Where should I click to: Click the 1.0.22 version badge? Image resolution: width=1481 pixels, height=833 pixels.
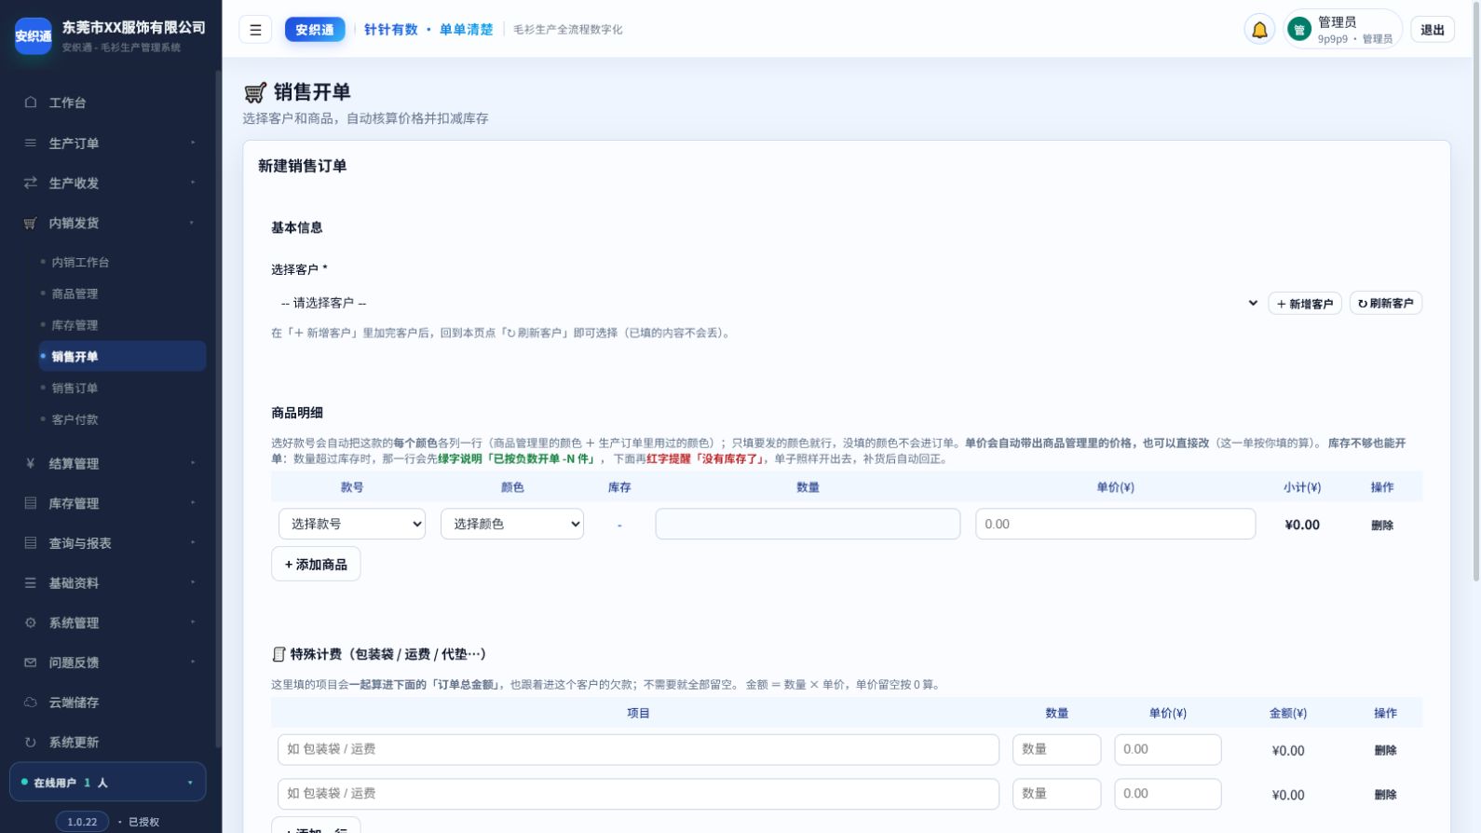[82, 822]
